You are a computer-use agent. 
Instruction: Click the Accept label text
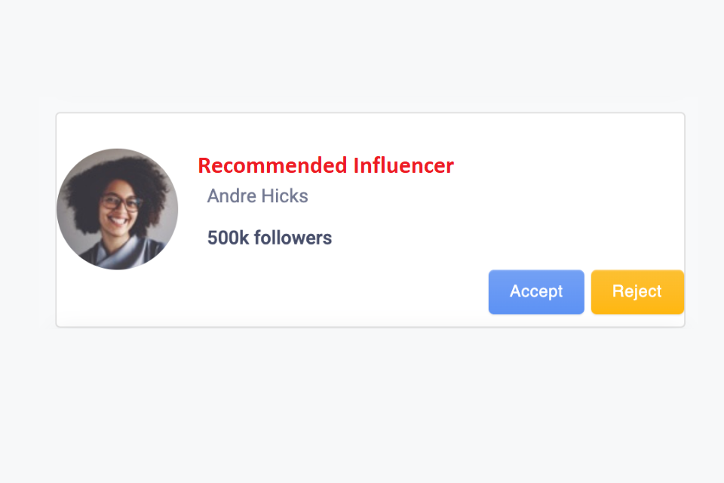536,291
